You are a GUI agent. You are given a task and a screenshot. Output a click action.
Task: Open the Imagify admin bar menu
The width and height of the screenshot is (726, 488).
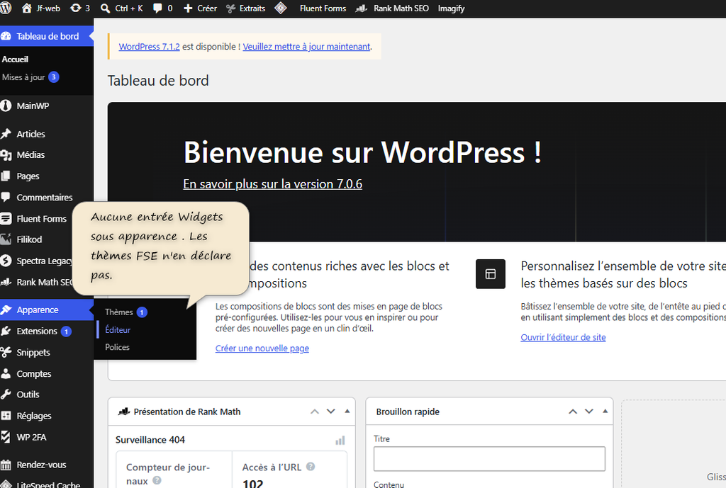point(451,8)
